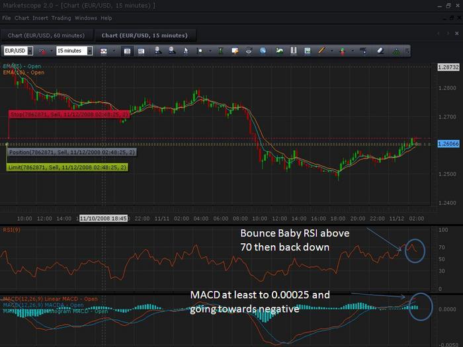Click the left tab navigation arrow
Viewport: 463px width, 347px height.
tap(439, 34)
